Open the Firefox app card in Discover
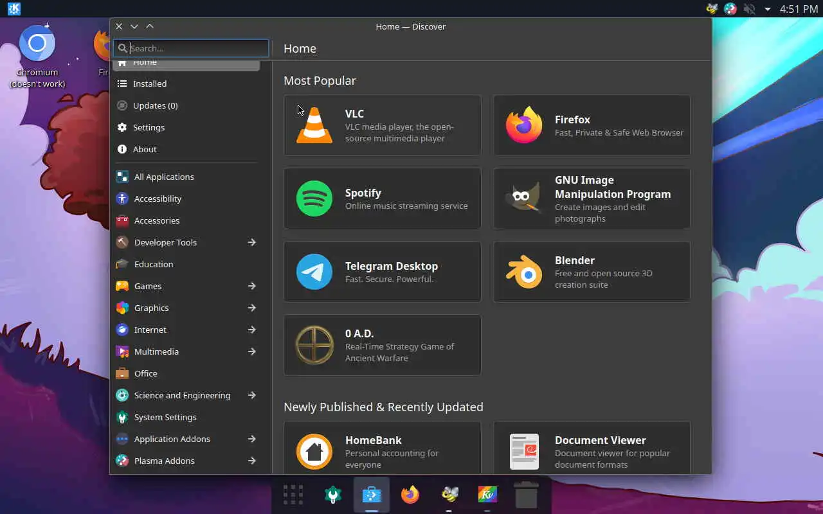The image size is (823, 514). [592, 125]
